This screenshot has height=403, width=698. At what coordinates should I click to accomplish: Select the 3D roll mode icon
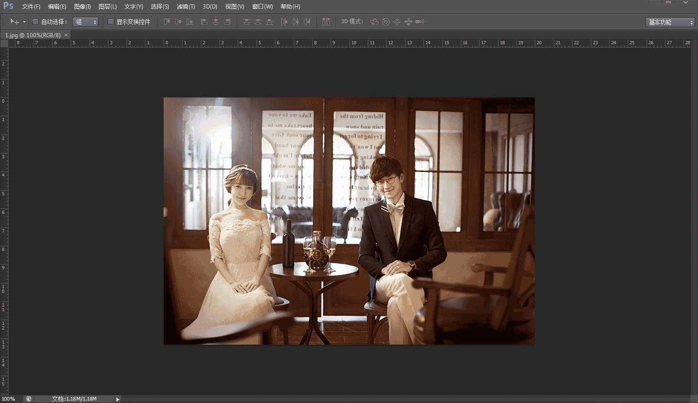pyautogui.click(x=385, y=22)
